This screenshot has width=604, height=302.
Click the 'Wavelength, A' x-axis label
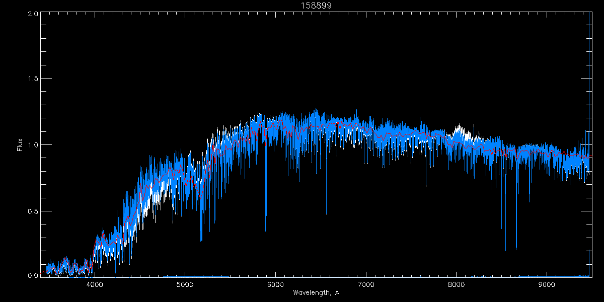(x=316, y=292)
